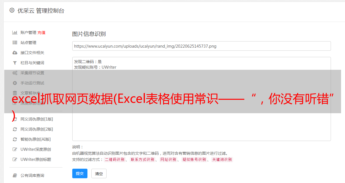345x183 pixels.
Task: Click the 疑似账号识别 tag
Action: [x=194, y=159]
